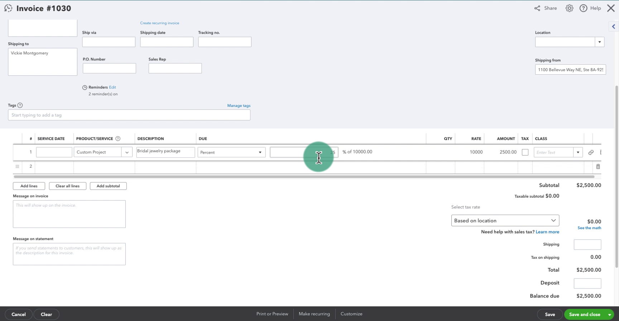Viewport: 619px width, 321px height.
Task: Click the 10000 rate value
Action: point(476,152)
